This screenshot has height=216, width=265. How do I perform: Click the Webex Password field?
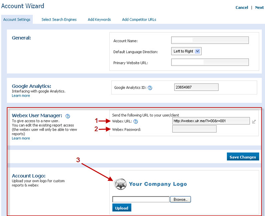(x=194, y=129)
